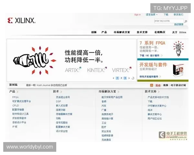
Task: Open the 语言选择 language dropdown
Action: pyautogui.click(x=152, y=15)
